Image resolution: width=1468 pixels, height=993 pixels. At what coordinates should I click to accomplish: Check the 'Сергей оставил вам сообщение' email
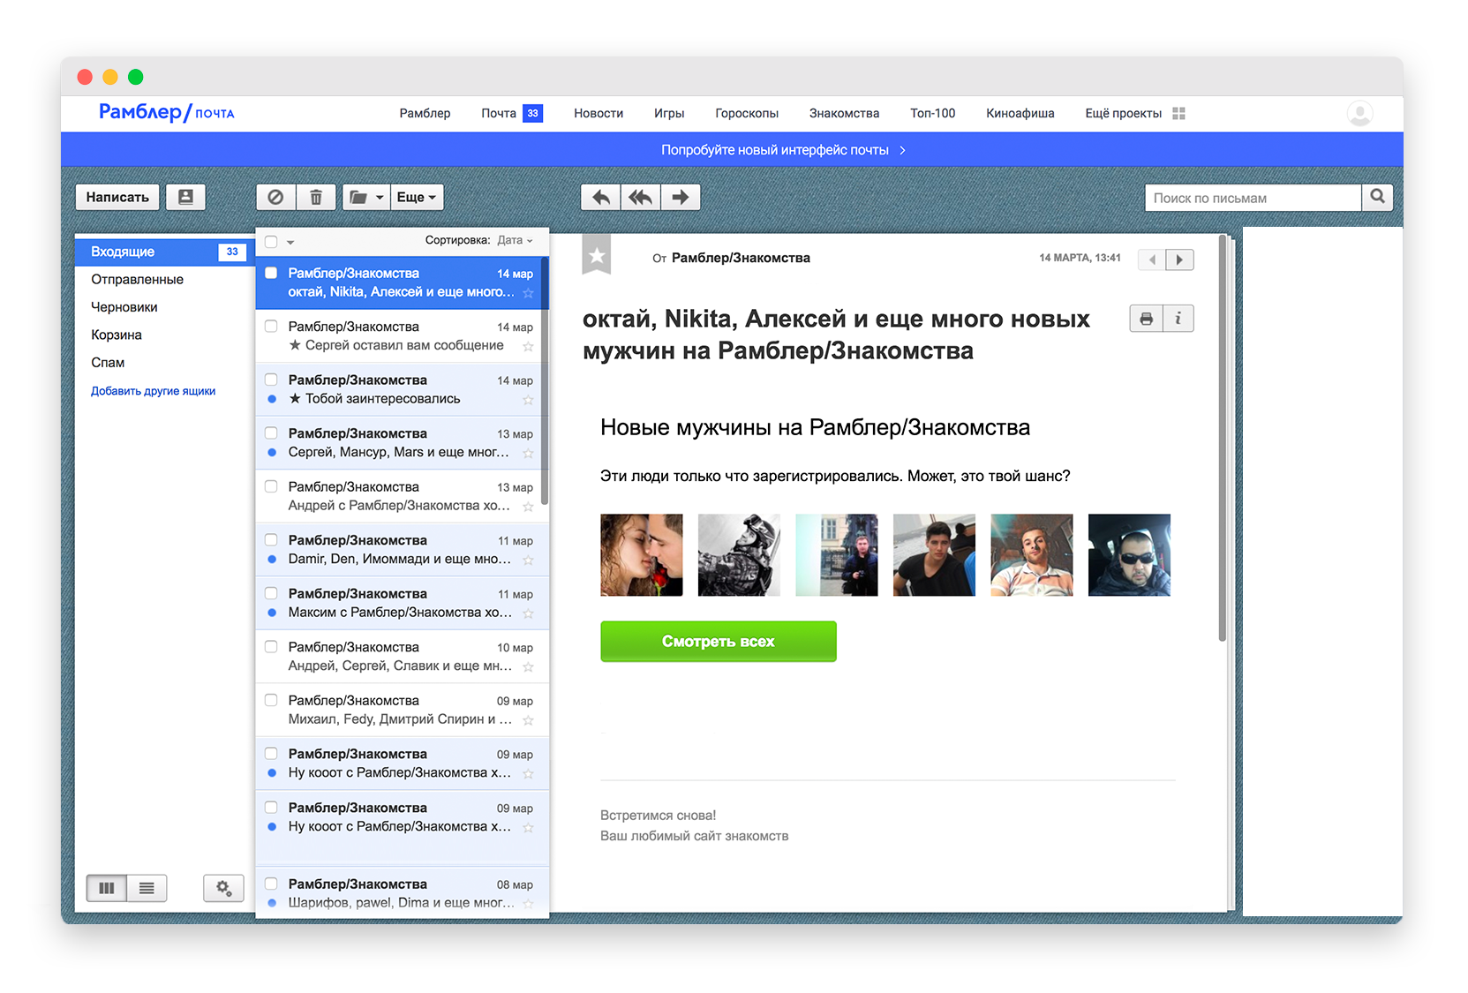pyautogui.click(x=271, y=326)
